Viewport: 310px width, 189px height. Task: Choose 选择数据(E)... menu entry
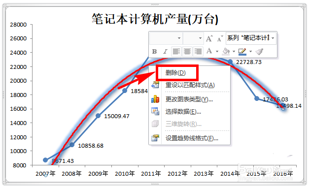(x=183, y=112)
